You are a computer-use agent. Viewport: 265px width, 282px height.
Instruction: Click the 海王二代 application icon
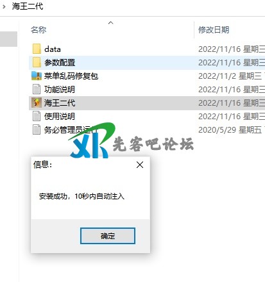[x=37, y=103]
